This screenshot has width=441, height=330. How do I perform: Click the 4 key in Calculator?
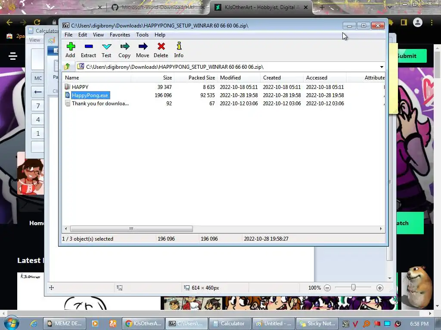pyautogui.click(x=38, y=119)
